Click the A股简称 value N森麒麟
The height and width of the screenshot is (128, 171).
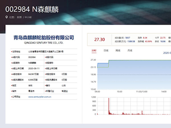click(32, 63)
